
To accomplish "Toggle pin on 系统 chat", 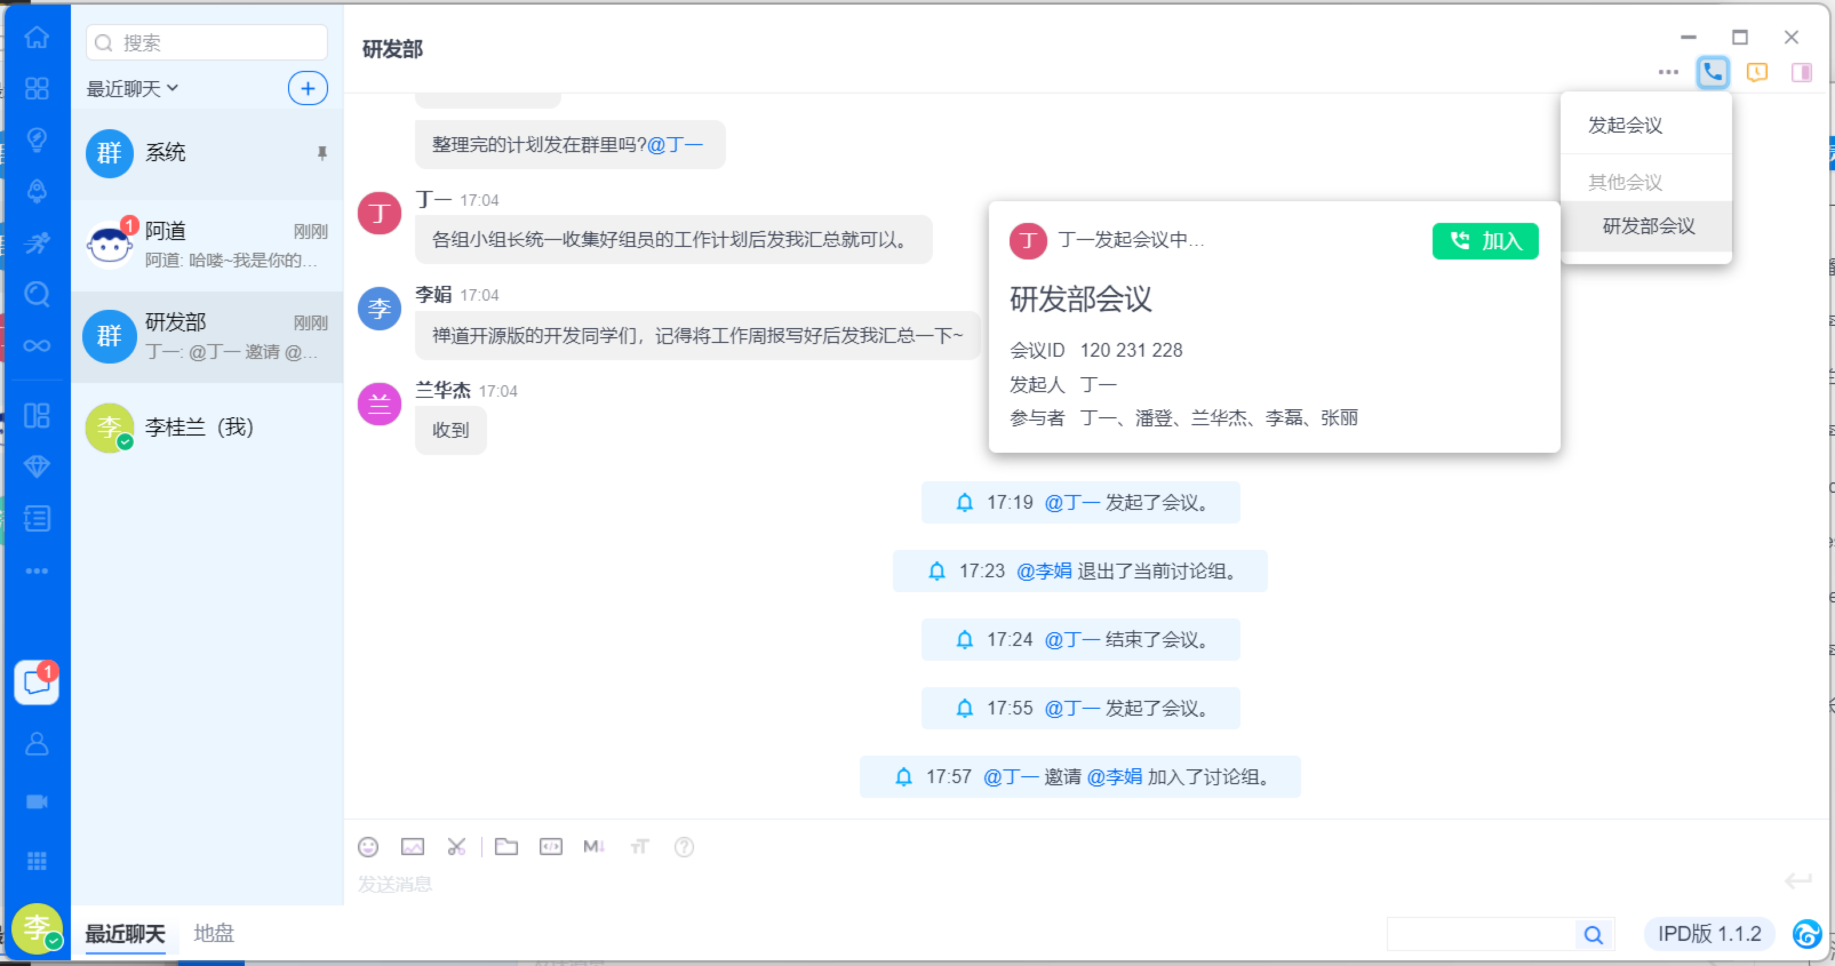I will (x=322, y=153).
